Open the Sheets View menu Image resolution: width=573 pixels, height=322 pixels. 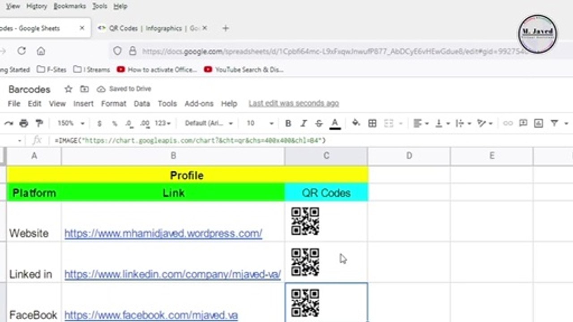[57, 103]
